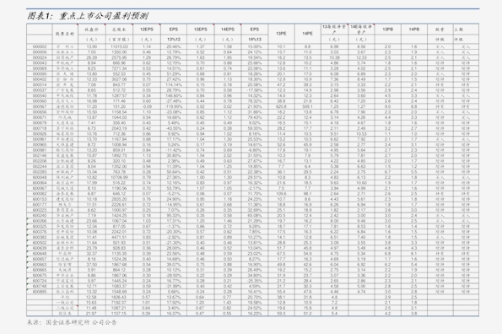Screen dimensions: 502x334
Task: Click stock code 600895 cell
Action: pos(40,292)
